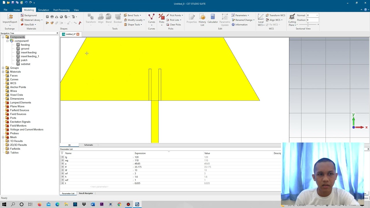The height and width of the screenshot is (208, 370).
Task: Select the feeding solid in tree
Action: point(25,45)
